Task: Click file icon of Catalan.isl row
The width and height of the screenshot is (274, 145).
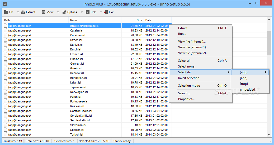Action: click(x=6, y=30)
